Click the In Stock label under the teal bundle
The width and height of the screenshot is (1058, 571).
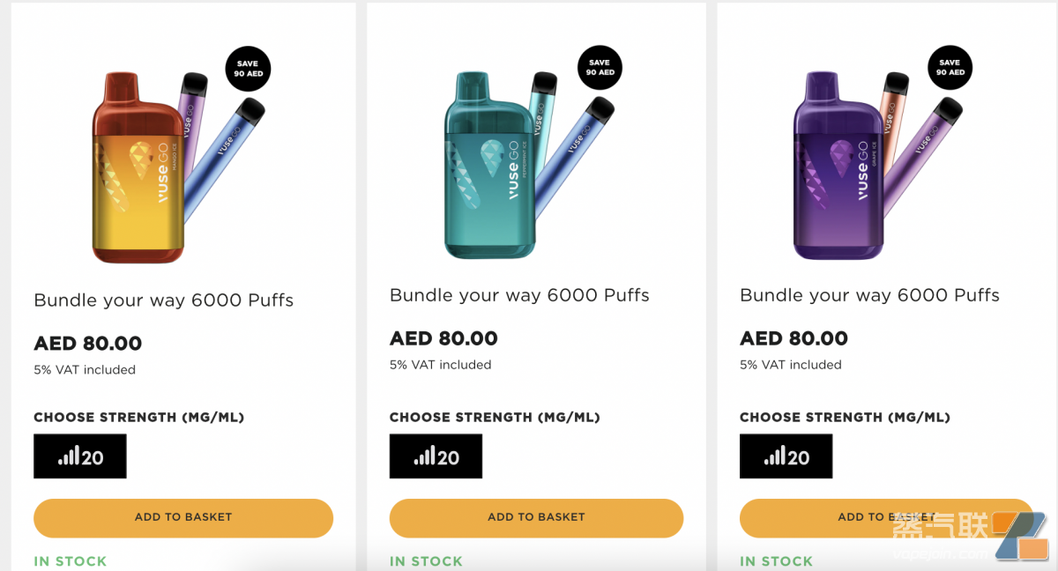point(426,561)
